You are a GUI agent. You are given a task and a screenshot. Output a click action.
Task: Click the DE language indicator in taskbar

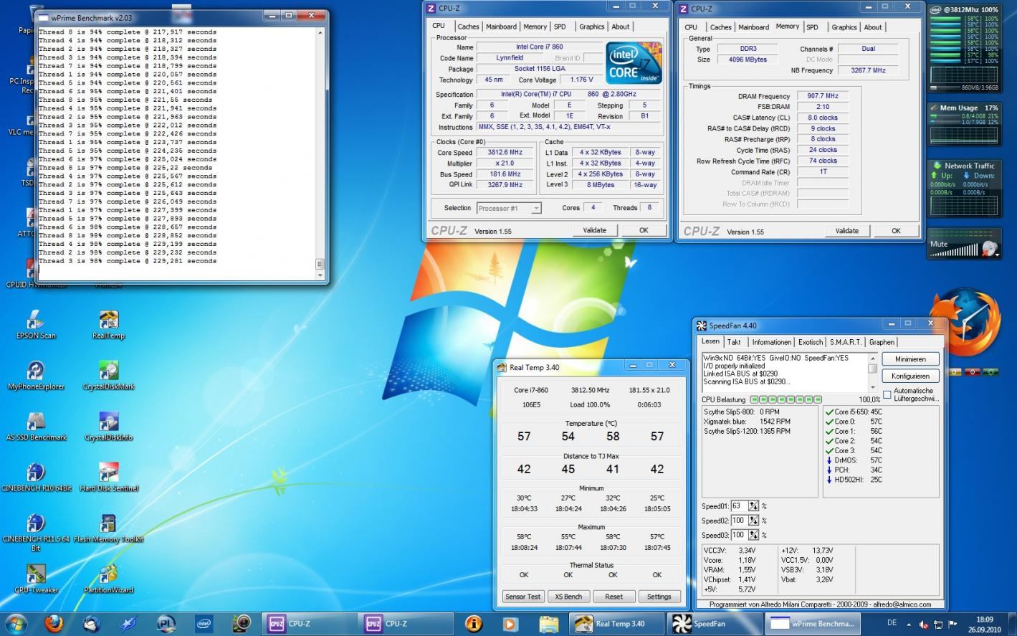(892, 623)
